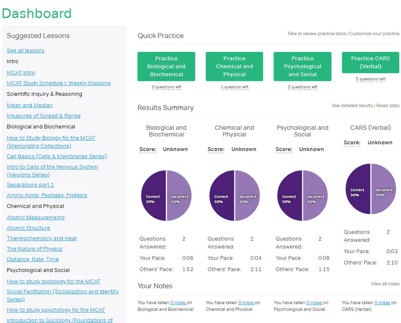Open Atomic Structure lesson
The image size is (401, 323).
(28, 228)
